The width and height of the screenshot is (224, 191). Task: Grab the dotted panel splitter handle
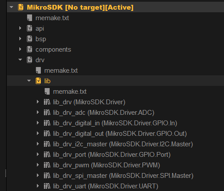click(x=6, y=173)
